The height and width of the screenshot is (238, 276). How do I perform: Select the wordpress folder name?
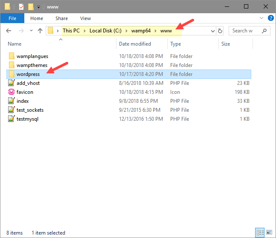[28, 74]
